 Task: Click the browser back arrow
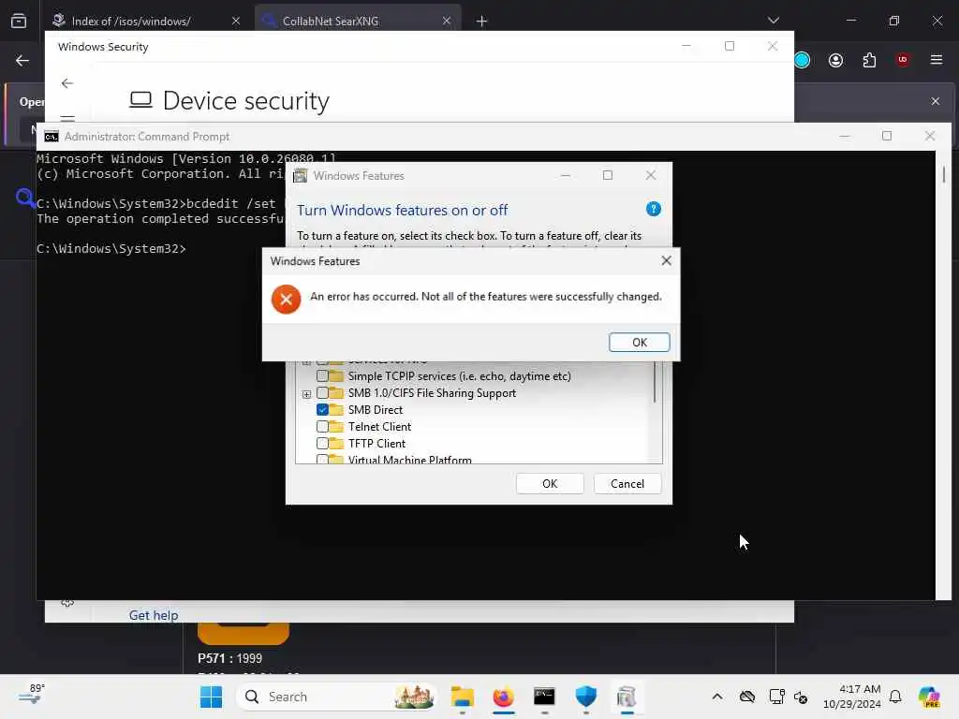[x=22, y=60]
